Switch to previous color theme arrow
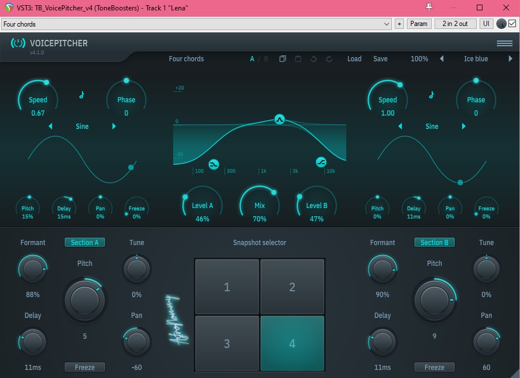Image resolution: width=520 pixels, height=378 pixels. (x=442, y=59)
